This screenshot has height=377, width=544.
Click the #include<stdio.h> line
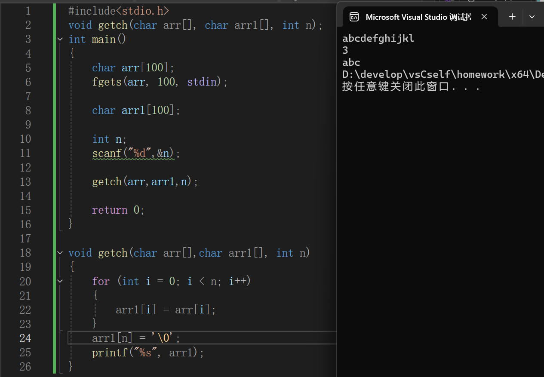click(119, 11)
